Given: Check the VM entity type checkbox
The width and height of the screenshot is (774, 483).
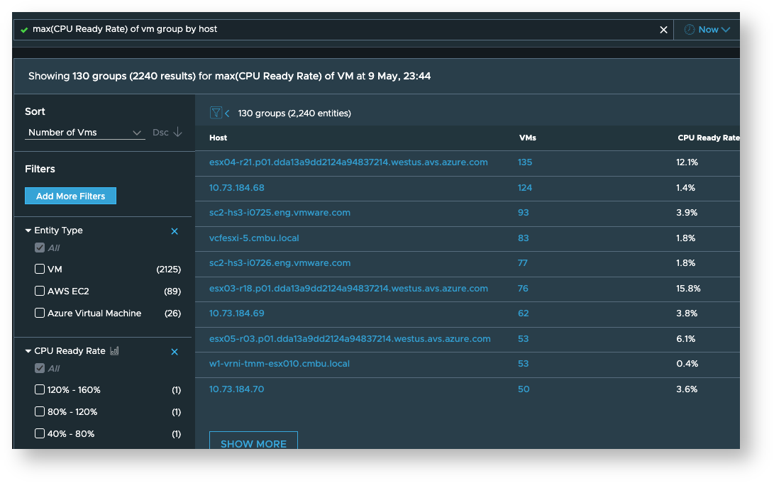Looking at the screenshot, I should [x=40, y=269].
